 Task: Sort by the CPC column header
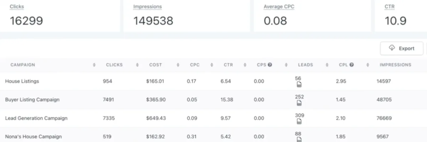point(195,65)
